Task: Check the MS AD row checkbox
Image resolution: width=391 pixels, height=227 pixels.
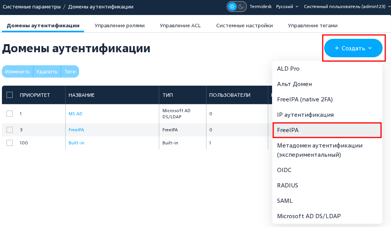Action: tap(10, 114)
